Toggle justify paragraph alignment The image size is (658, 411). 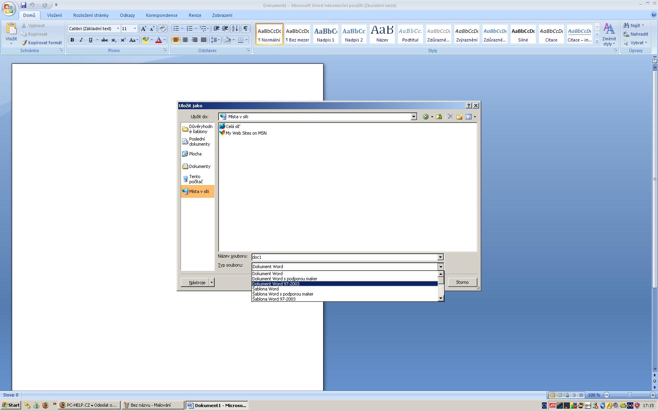click(204, 40)
